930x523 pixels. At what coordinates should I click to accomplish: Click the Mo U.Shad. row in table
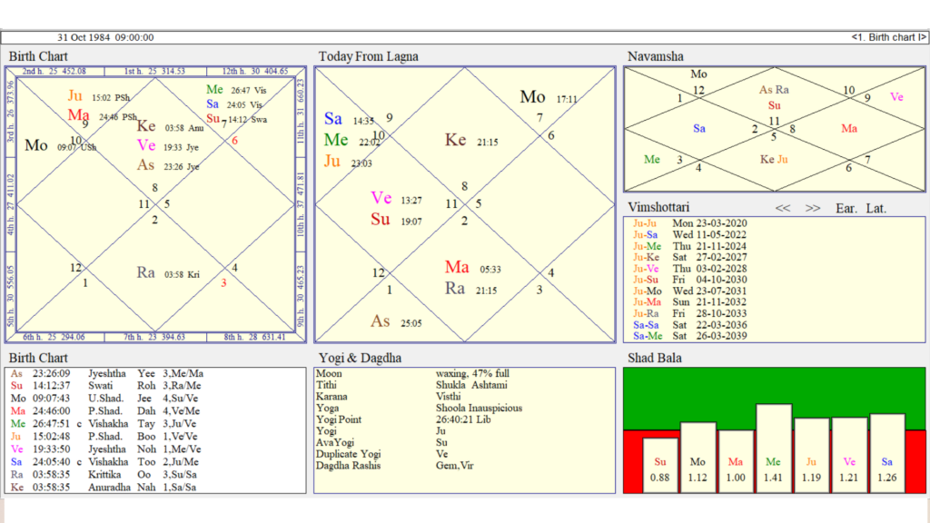pos(104,399)
